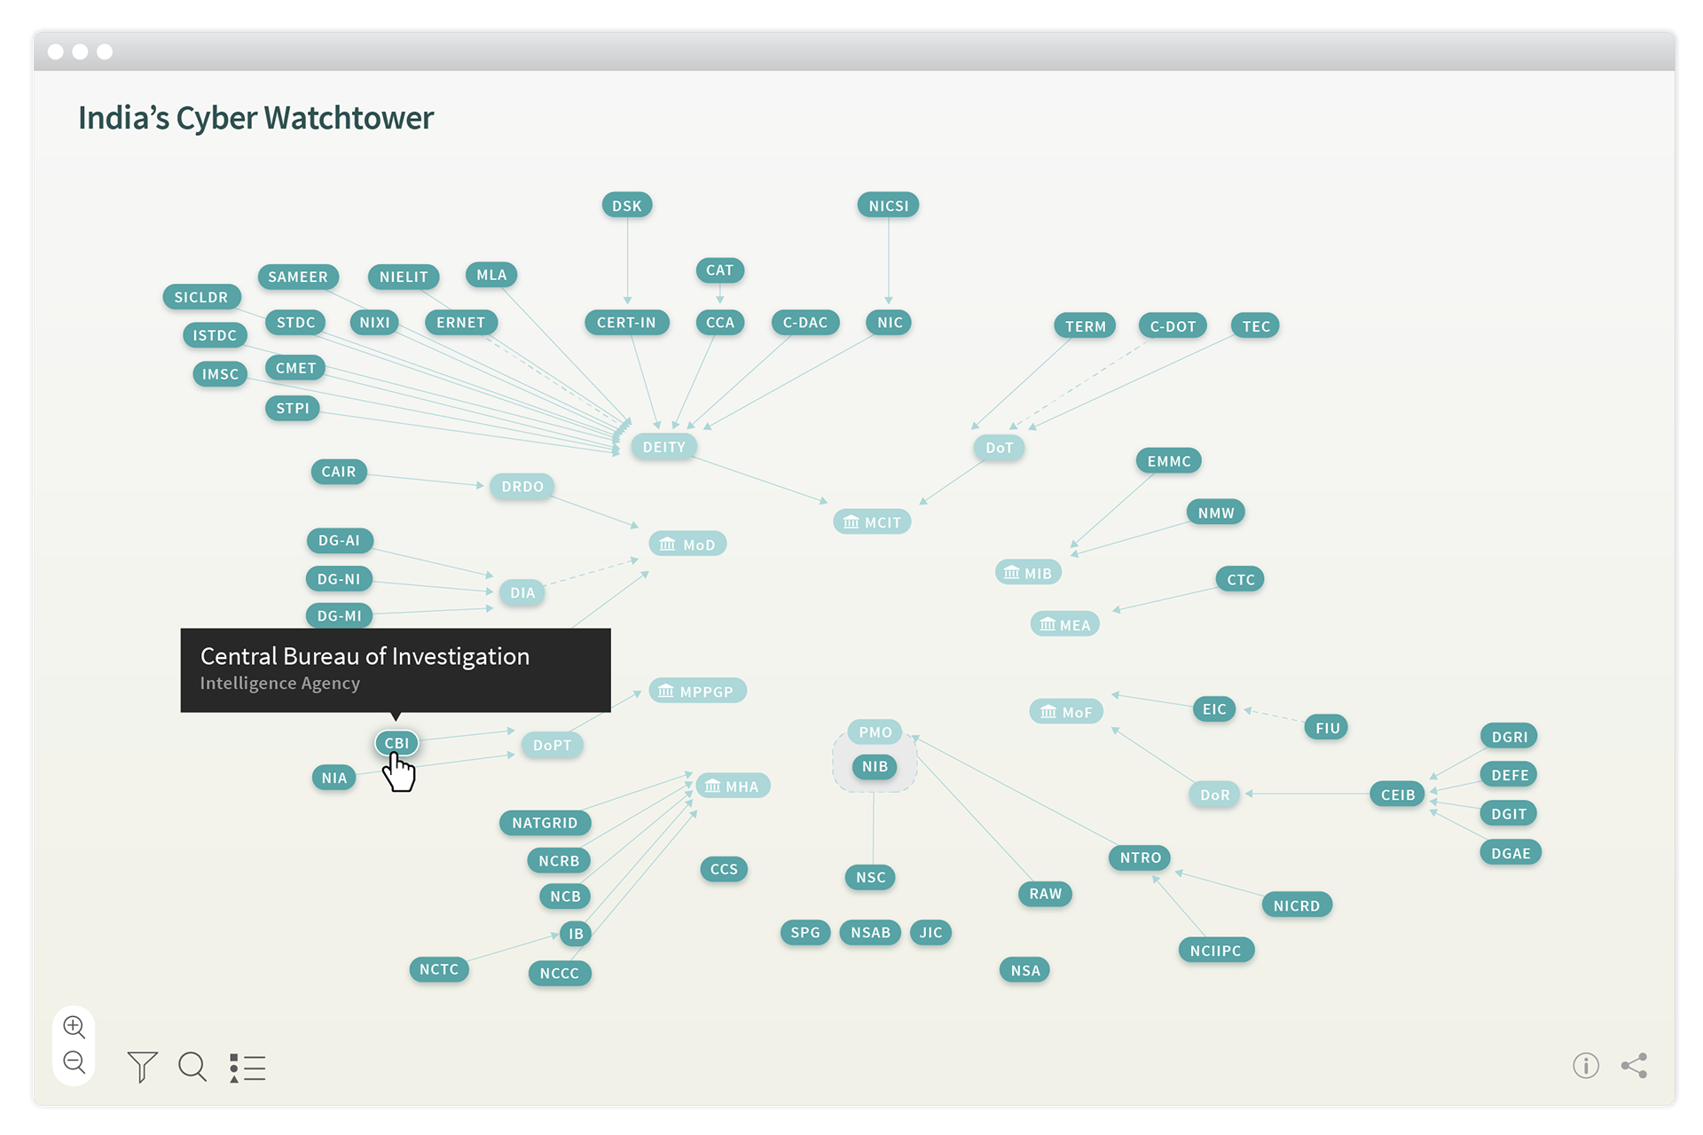The width and height of the screenshot is (1703, 1135).
Task: Click the STPI node
Action: (293, 408)
